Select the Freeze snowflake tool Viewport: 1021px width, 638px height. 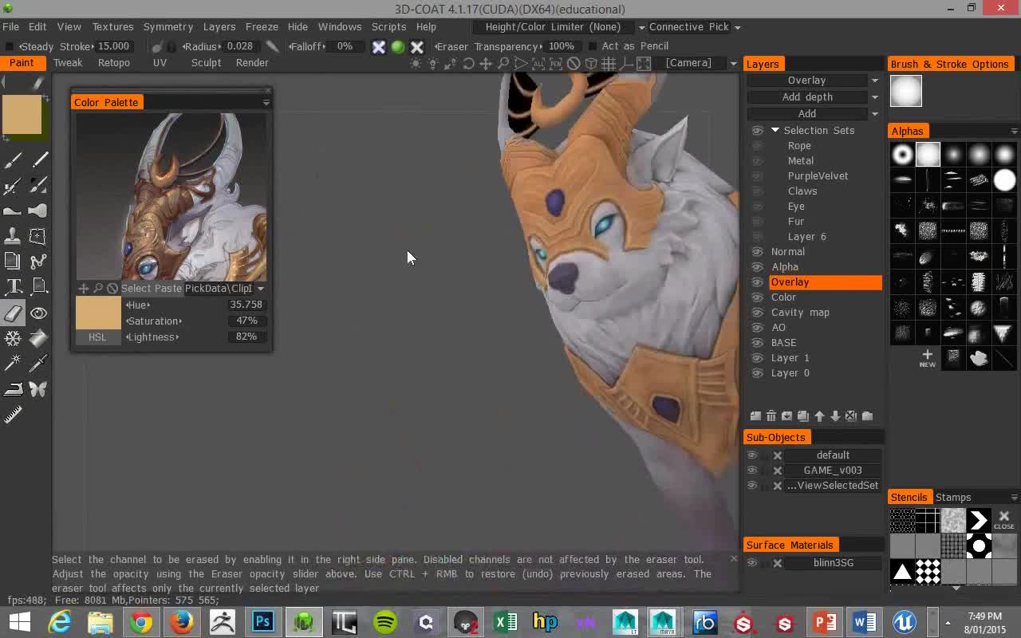(13, 338)
